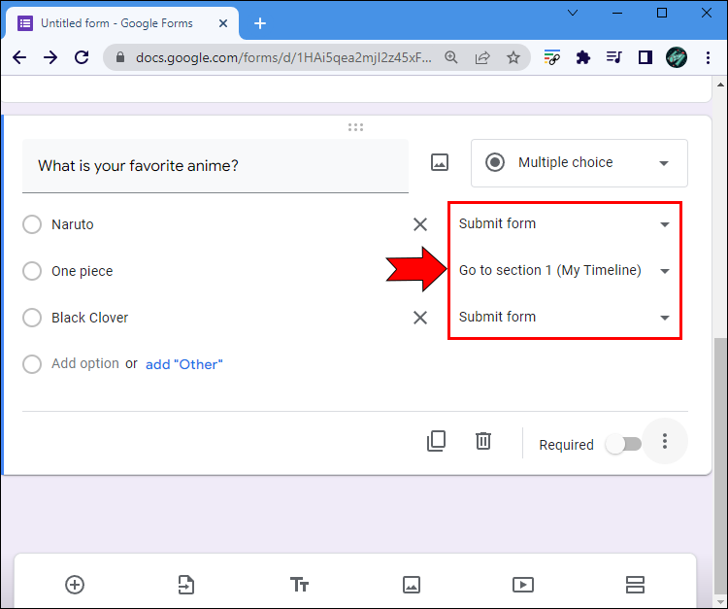Click the zoom magnifier in address bar
Viewport: 728px width, 609px height.
[x=450, y=57]
